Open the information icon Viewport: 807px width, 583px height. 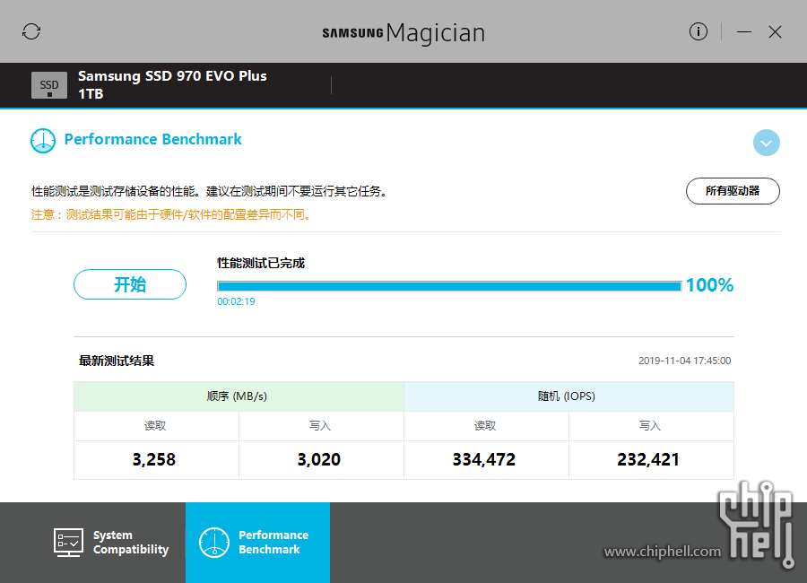click(x=698, y=31)
